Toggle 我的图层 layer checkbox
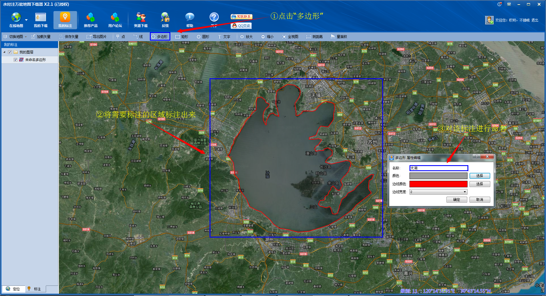This screenshot has width=546, height=296. 10,52
